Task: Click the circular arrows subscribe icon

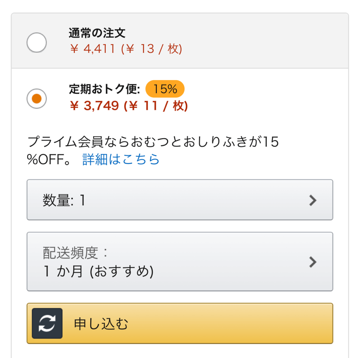Action: [x=47, y=323]
